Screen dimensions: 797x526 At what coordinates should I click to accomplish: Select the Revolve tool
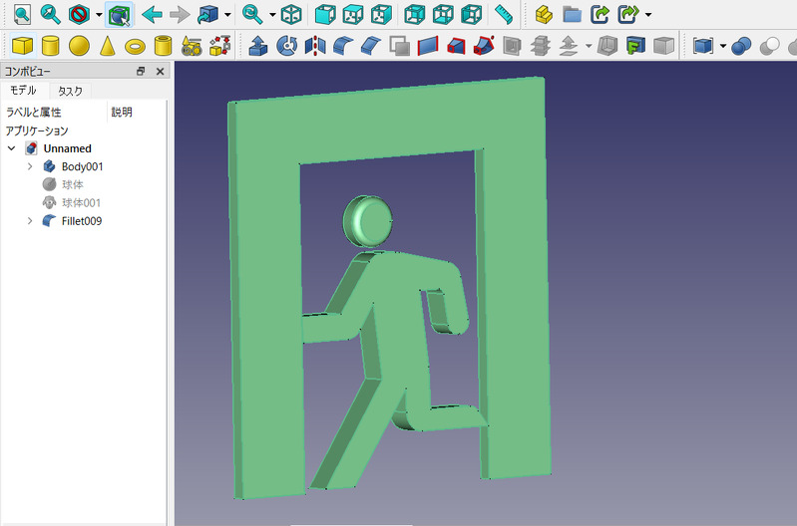(x=286, y=46)
